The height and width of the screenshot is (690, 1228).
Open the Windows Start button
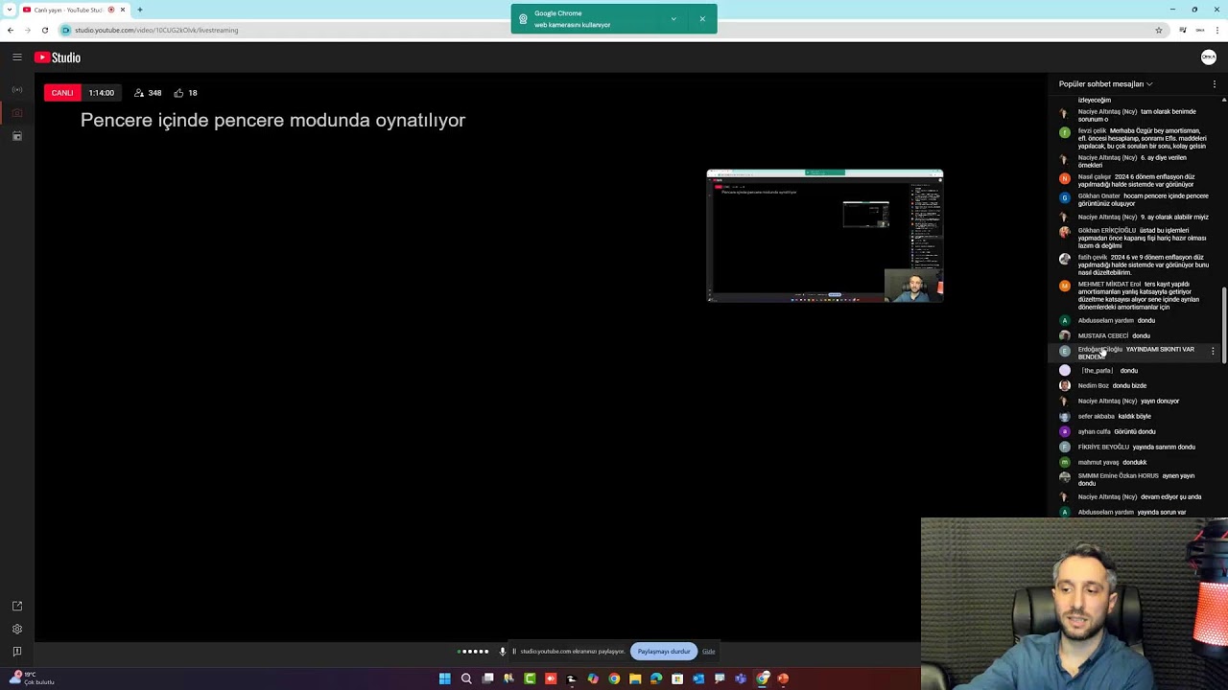coord(444,678)
